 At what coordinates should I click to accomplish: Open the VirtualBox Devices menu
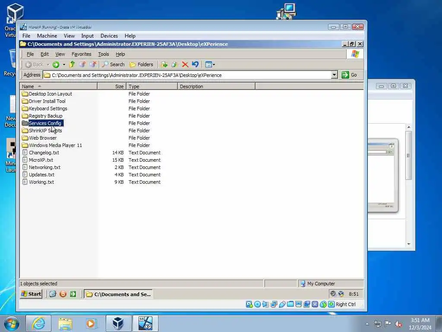click(x=109, y=36)
